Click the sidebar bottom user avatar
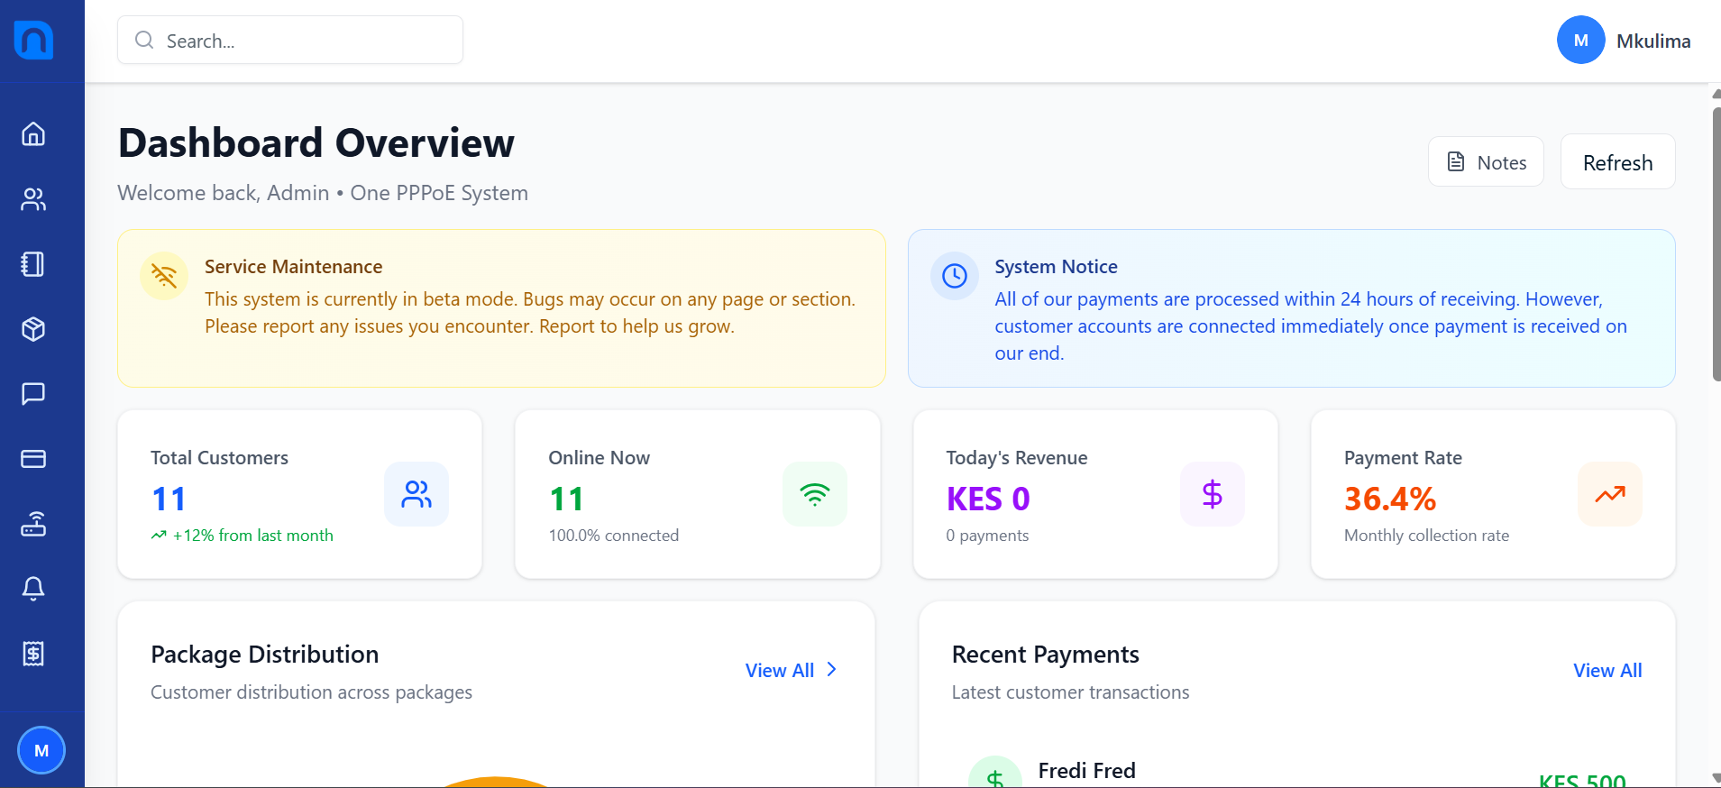Screen dimensions: 1721x788 tap(41, 750)
